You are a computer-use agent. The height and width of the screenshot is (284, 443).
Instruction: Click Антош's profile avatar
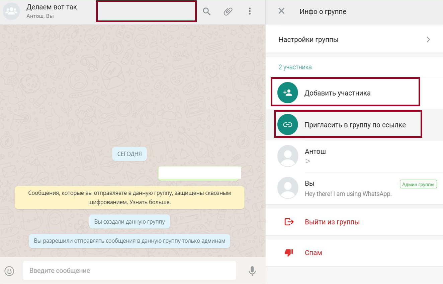point(288,156)
